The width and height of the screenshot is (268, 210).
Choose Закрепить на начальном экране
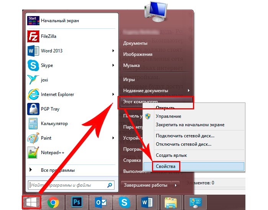click(194, 125)
